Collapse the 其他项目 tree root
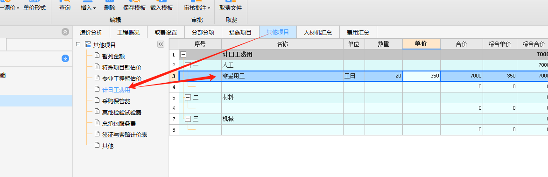The image size is (548, 177). point(78,44)
